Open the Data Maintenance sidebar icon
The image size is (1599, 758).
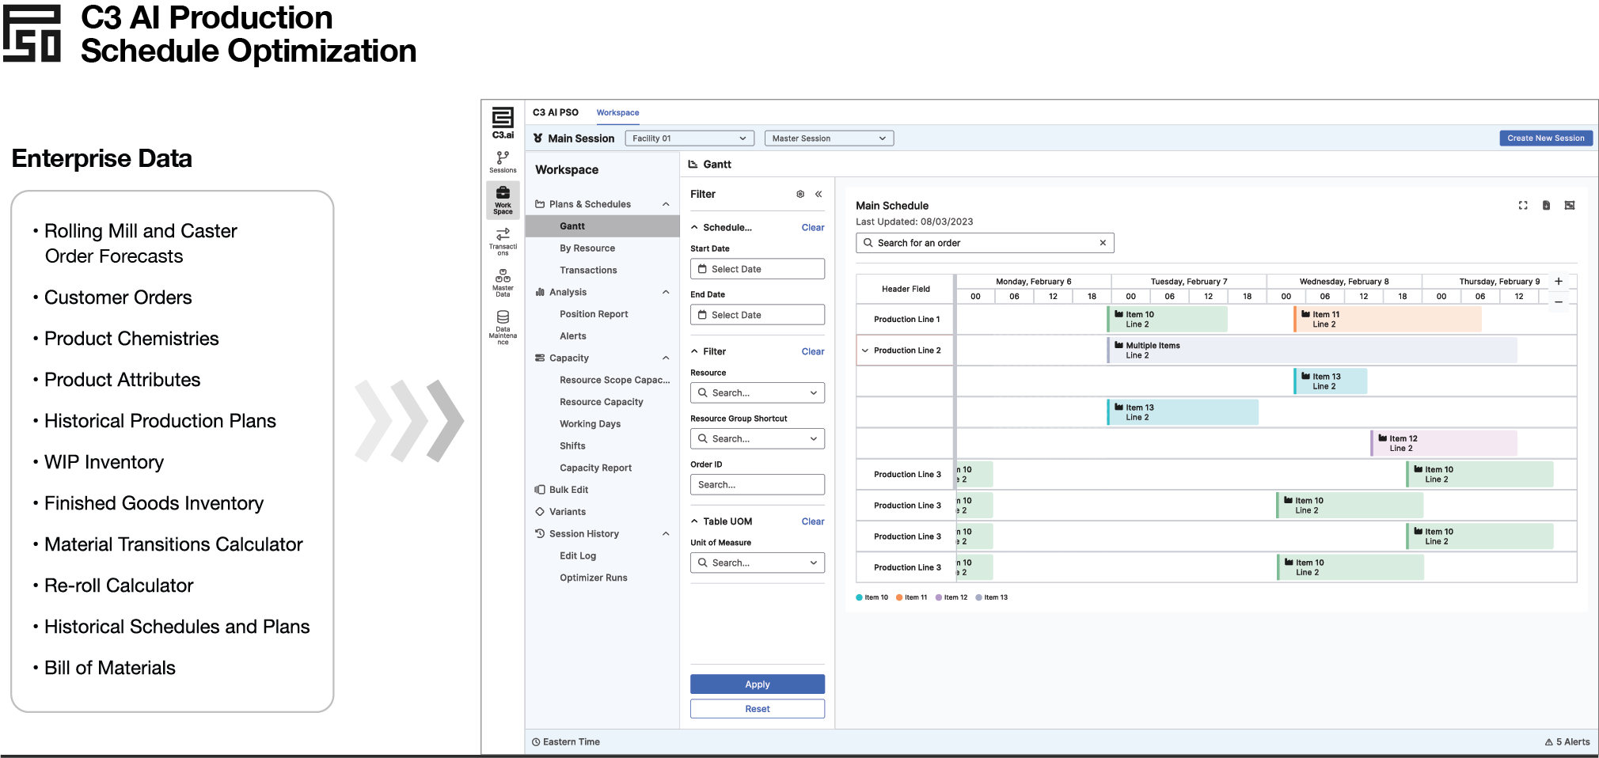coord(503,328)
